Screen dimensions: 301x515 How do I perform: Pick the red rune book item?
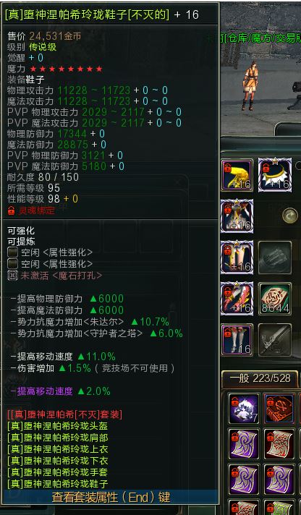click(279, 409)
